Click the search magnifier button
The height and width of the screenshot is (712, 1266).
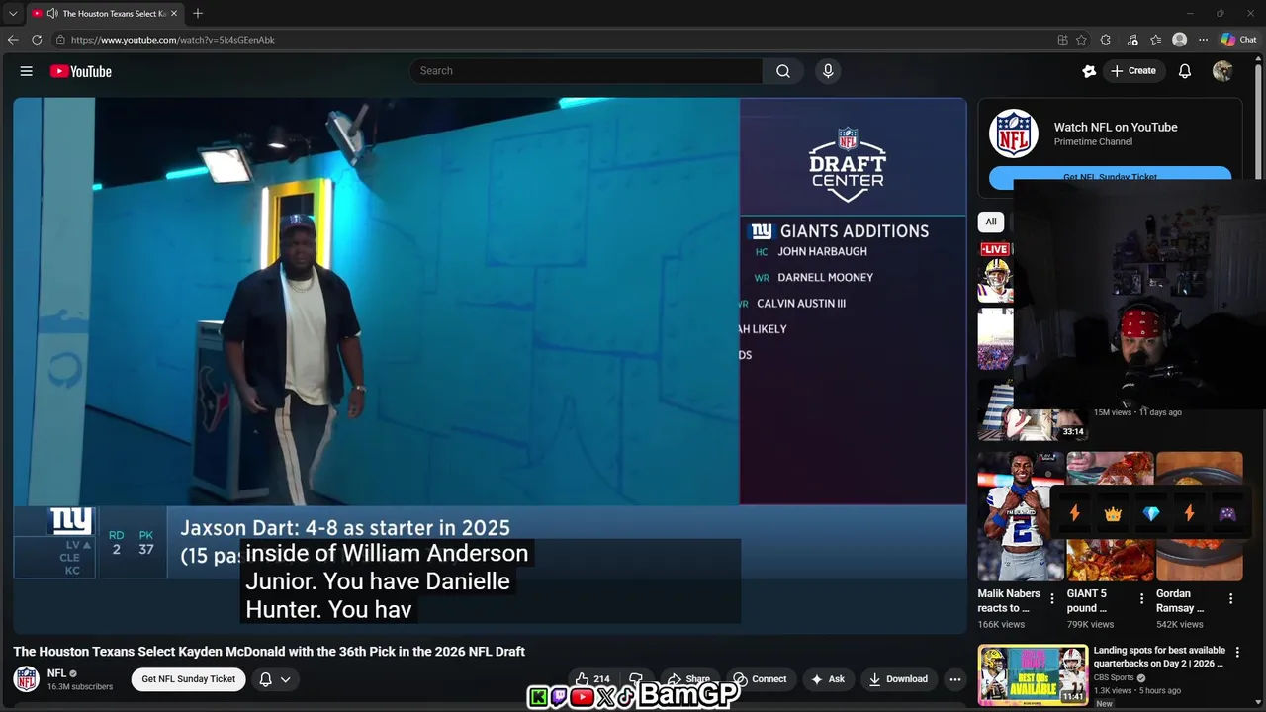coord(783,71)
